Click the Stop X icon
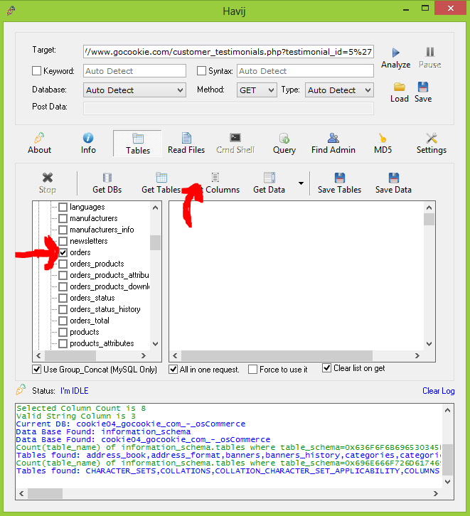Viewport: 470px width, 516px height. (48, 178)
